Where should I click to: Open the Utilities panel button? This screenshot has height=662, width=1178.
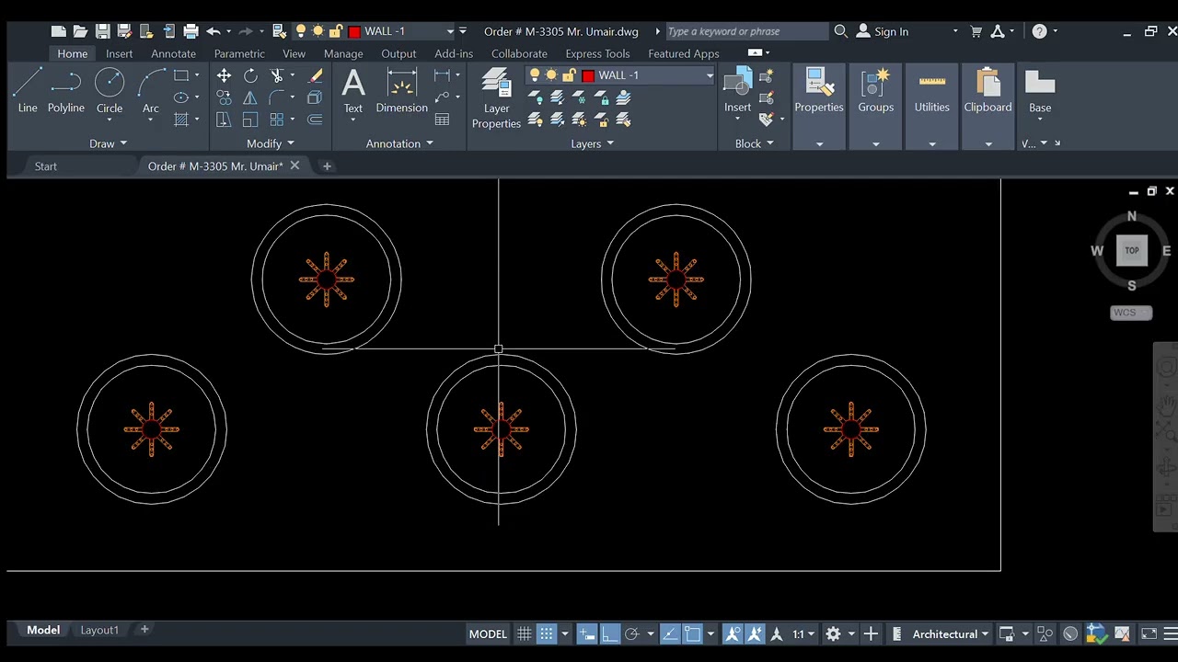tap(932, 91)
